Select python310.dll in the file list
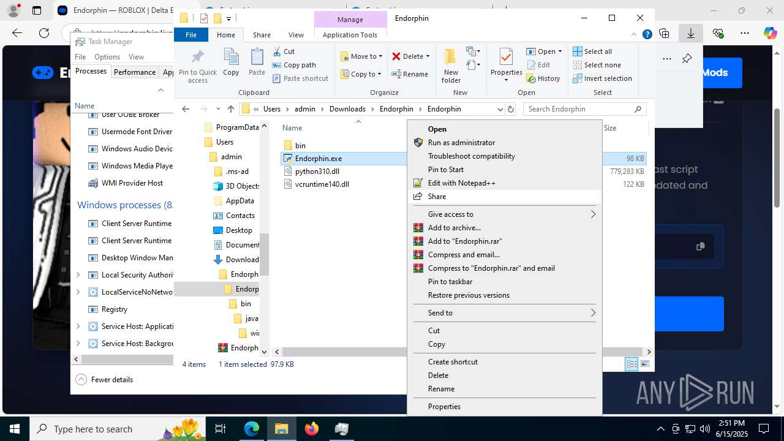Image resolution: width=784 pixels, height=441 pixels. pos(317,171)
